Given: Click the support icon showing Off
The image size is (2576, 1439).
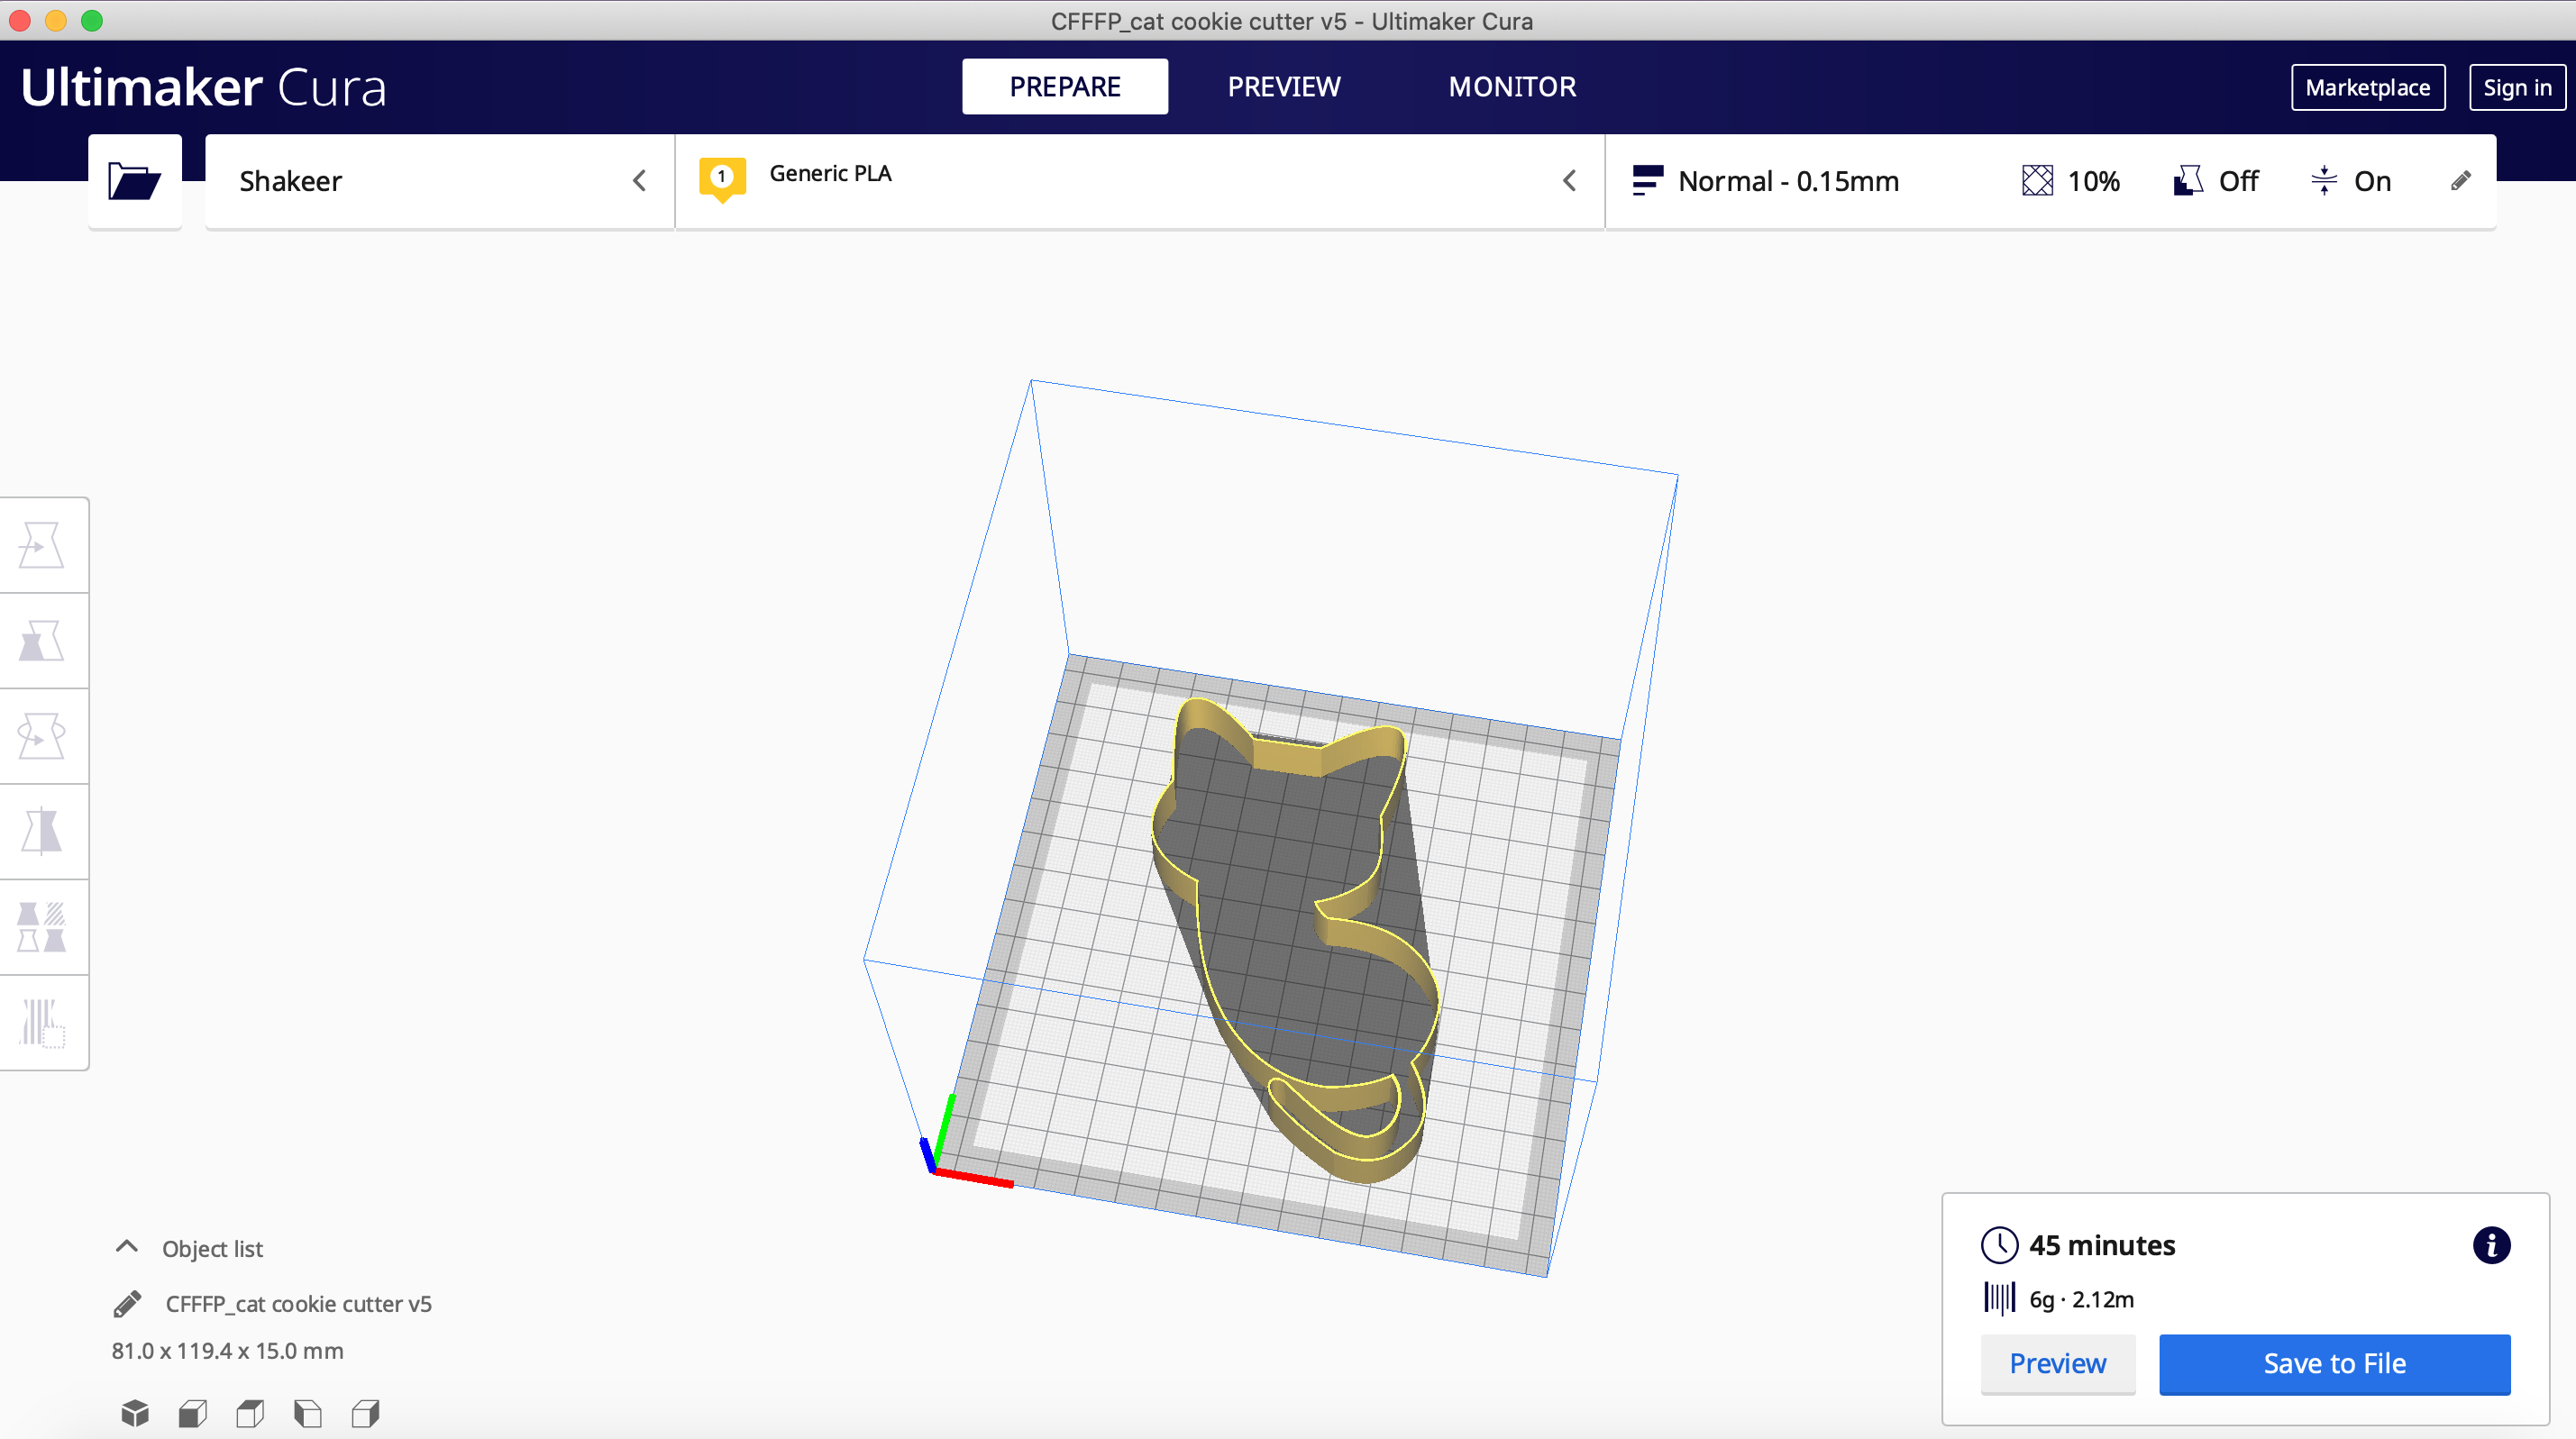Looking at the screenshot, I should [x=2188, y=181].
